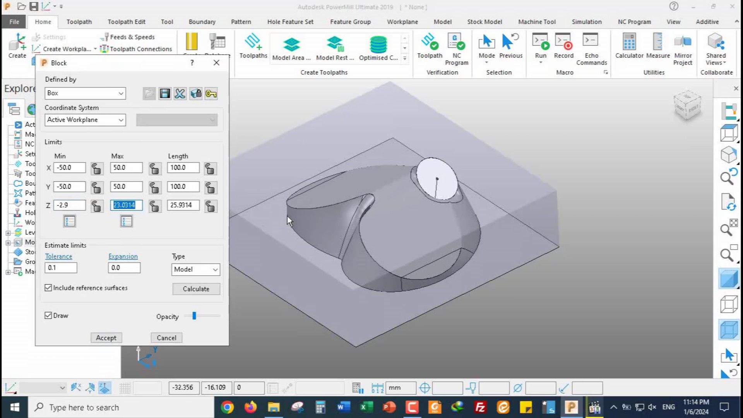
Task: Click Mirror Project icon
Action: [683, 49]
